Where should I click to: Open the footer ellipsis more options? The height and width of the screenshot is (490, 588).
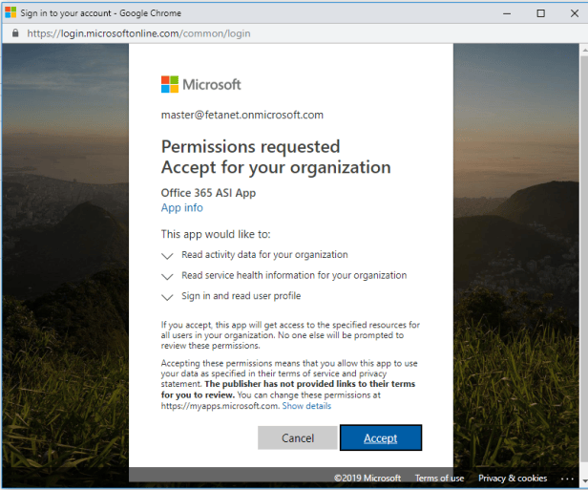567,479
